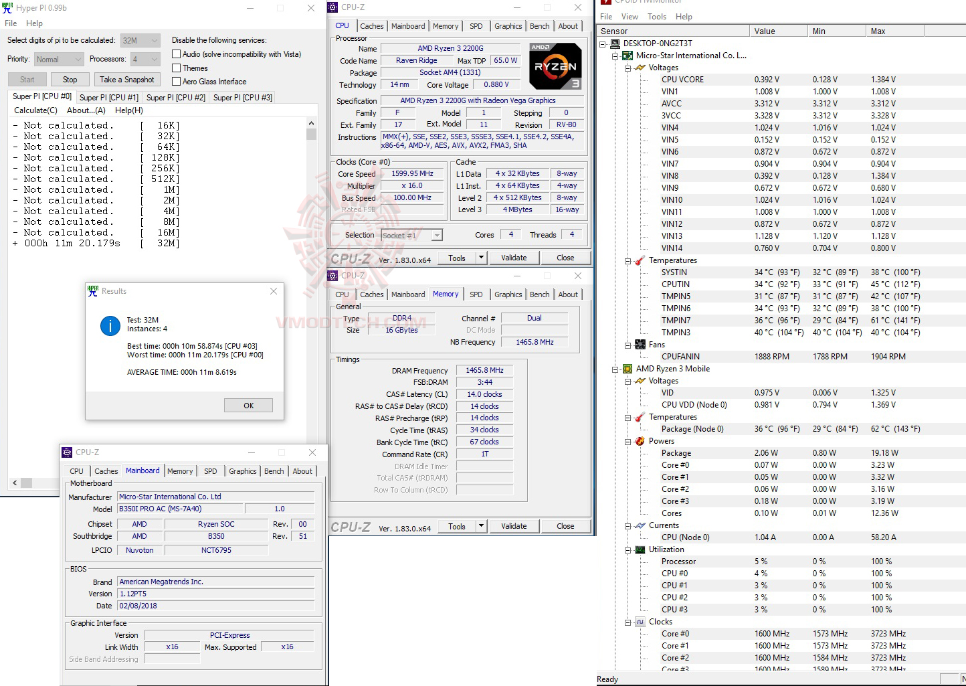Collapse the Clocks group in HWMonitor
Screen dimensions: 966x686
628,622
